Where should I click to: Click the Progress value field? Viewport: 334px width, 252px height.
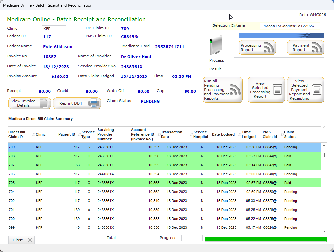point(192,238)
